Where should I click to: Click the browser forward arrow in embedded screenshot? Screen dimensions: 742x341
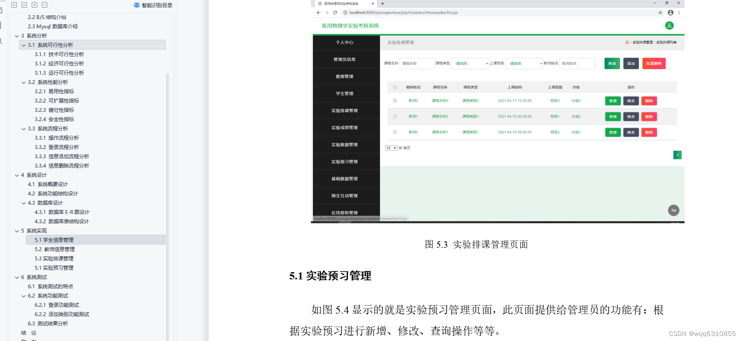pos(326,13)
